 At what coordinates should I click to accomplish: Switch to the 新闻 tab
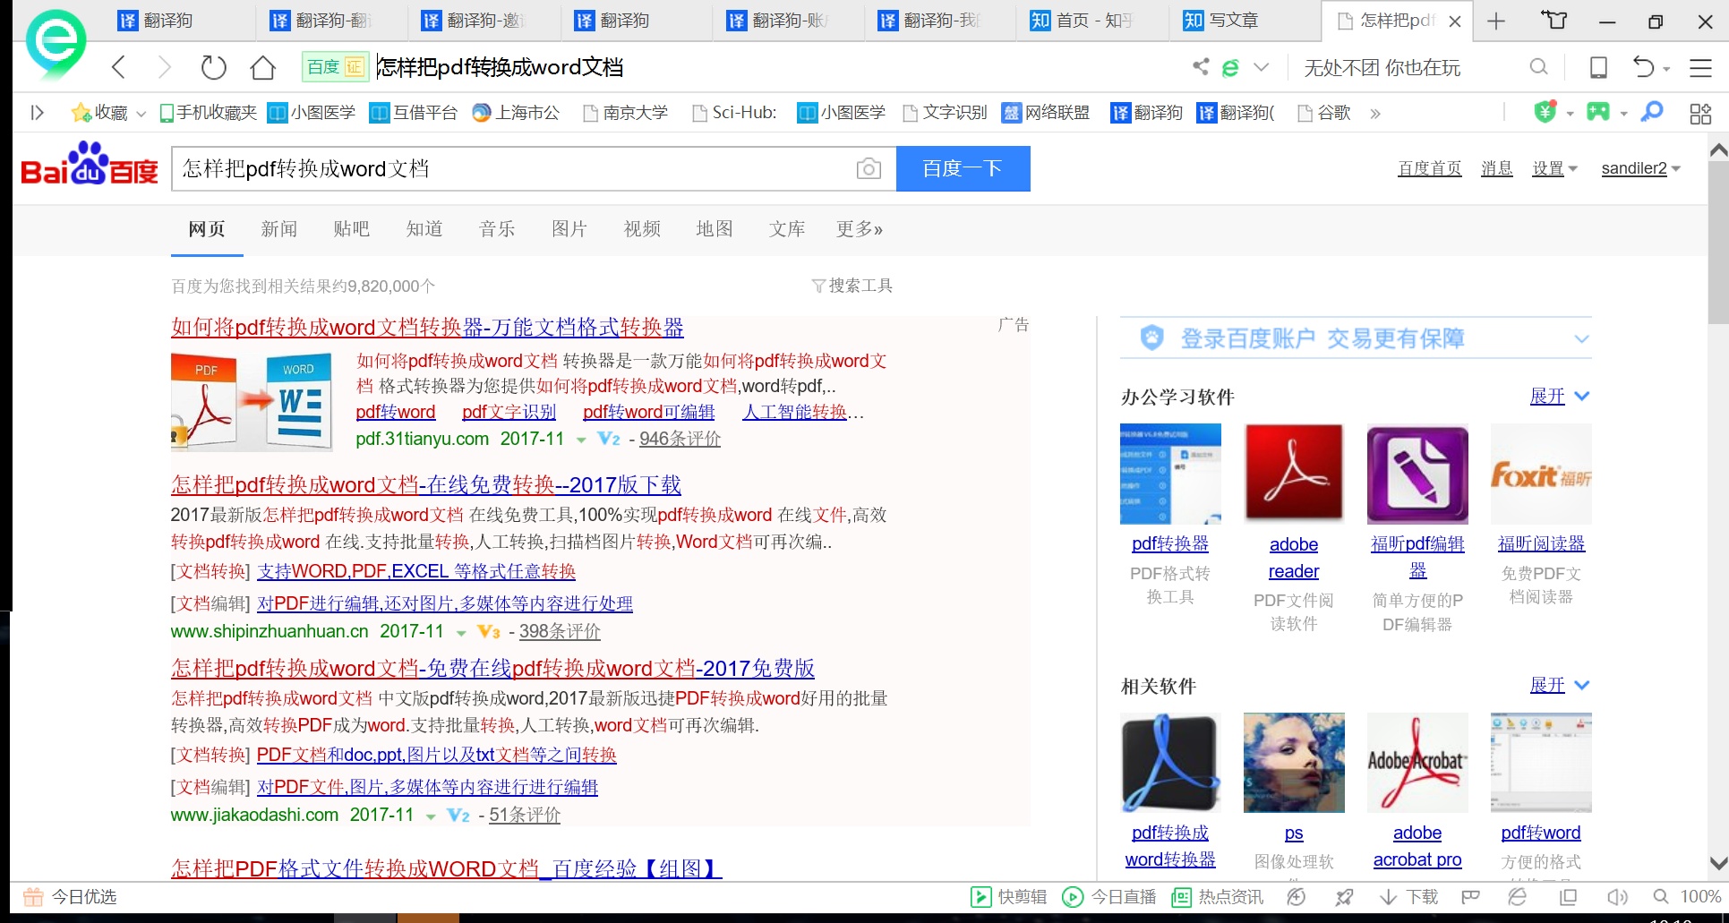coord(278,229)
